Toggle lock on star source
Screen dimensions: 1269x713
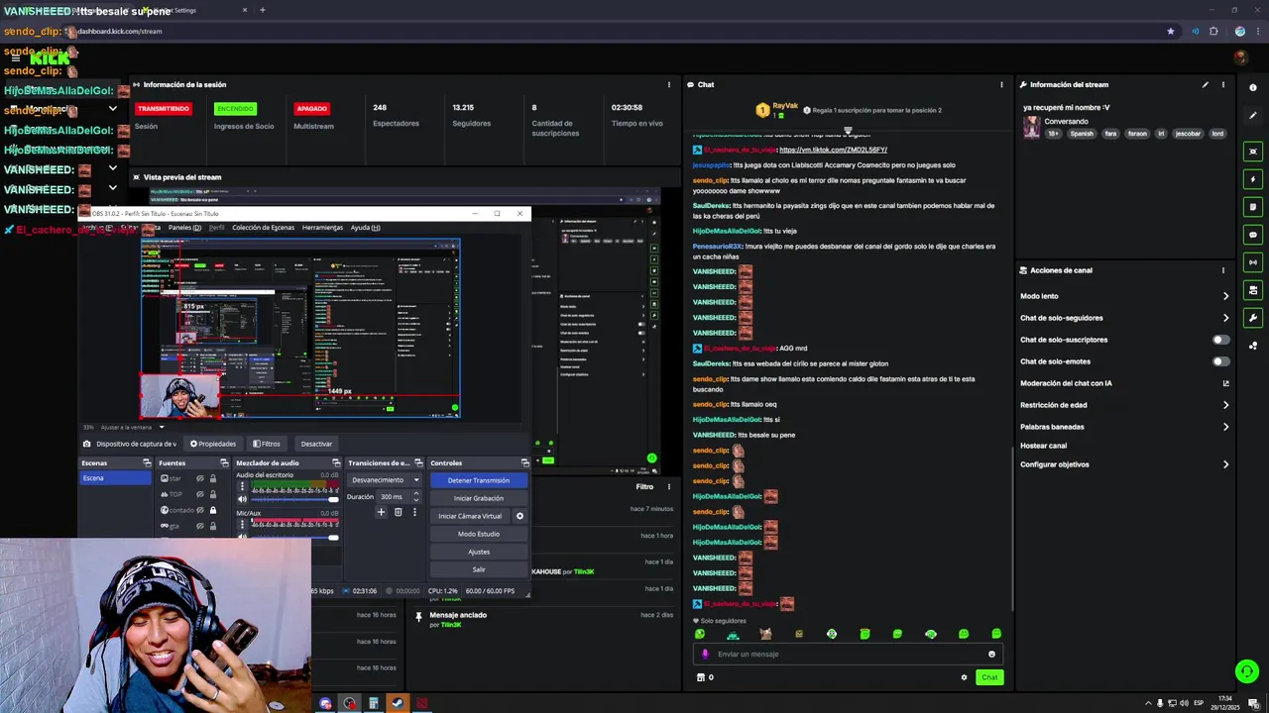212,478
